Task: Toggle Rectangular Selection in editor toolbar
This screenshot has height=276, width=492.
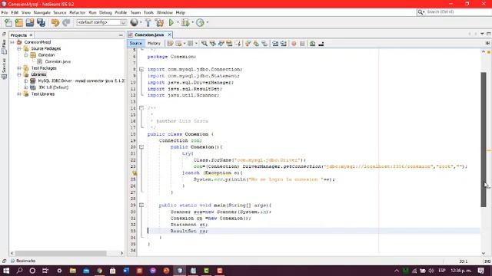Action: 238,44
